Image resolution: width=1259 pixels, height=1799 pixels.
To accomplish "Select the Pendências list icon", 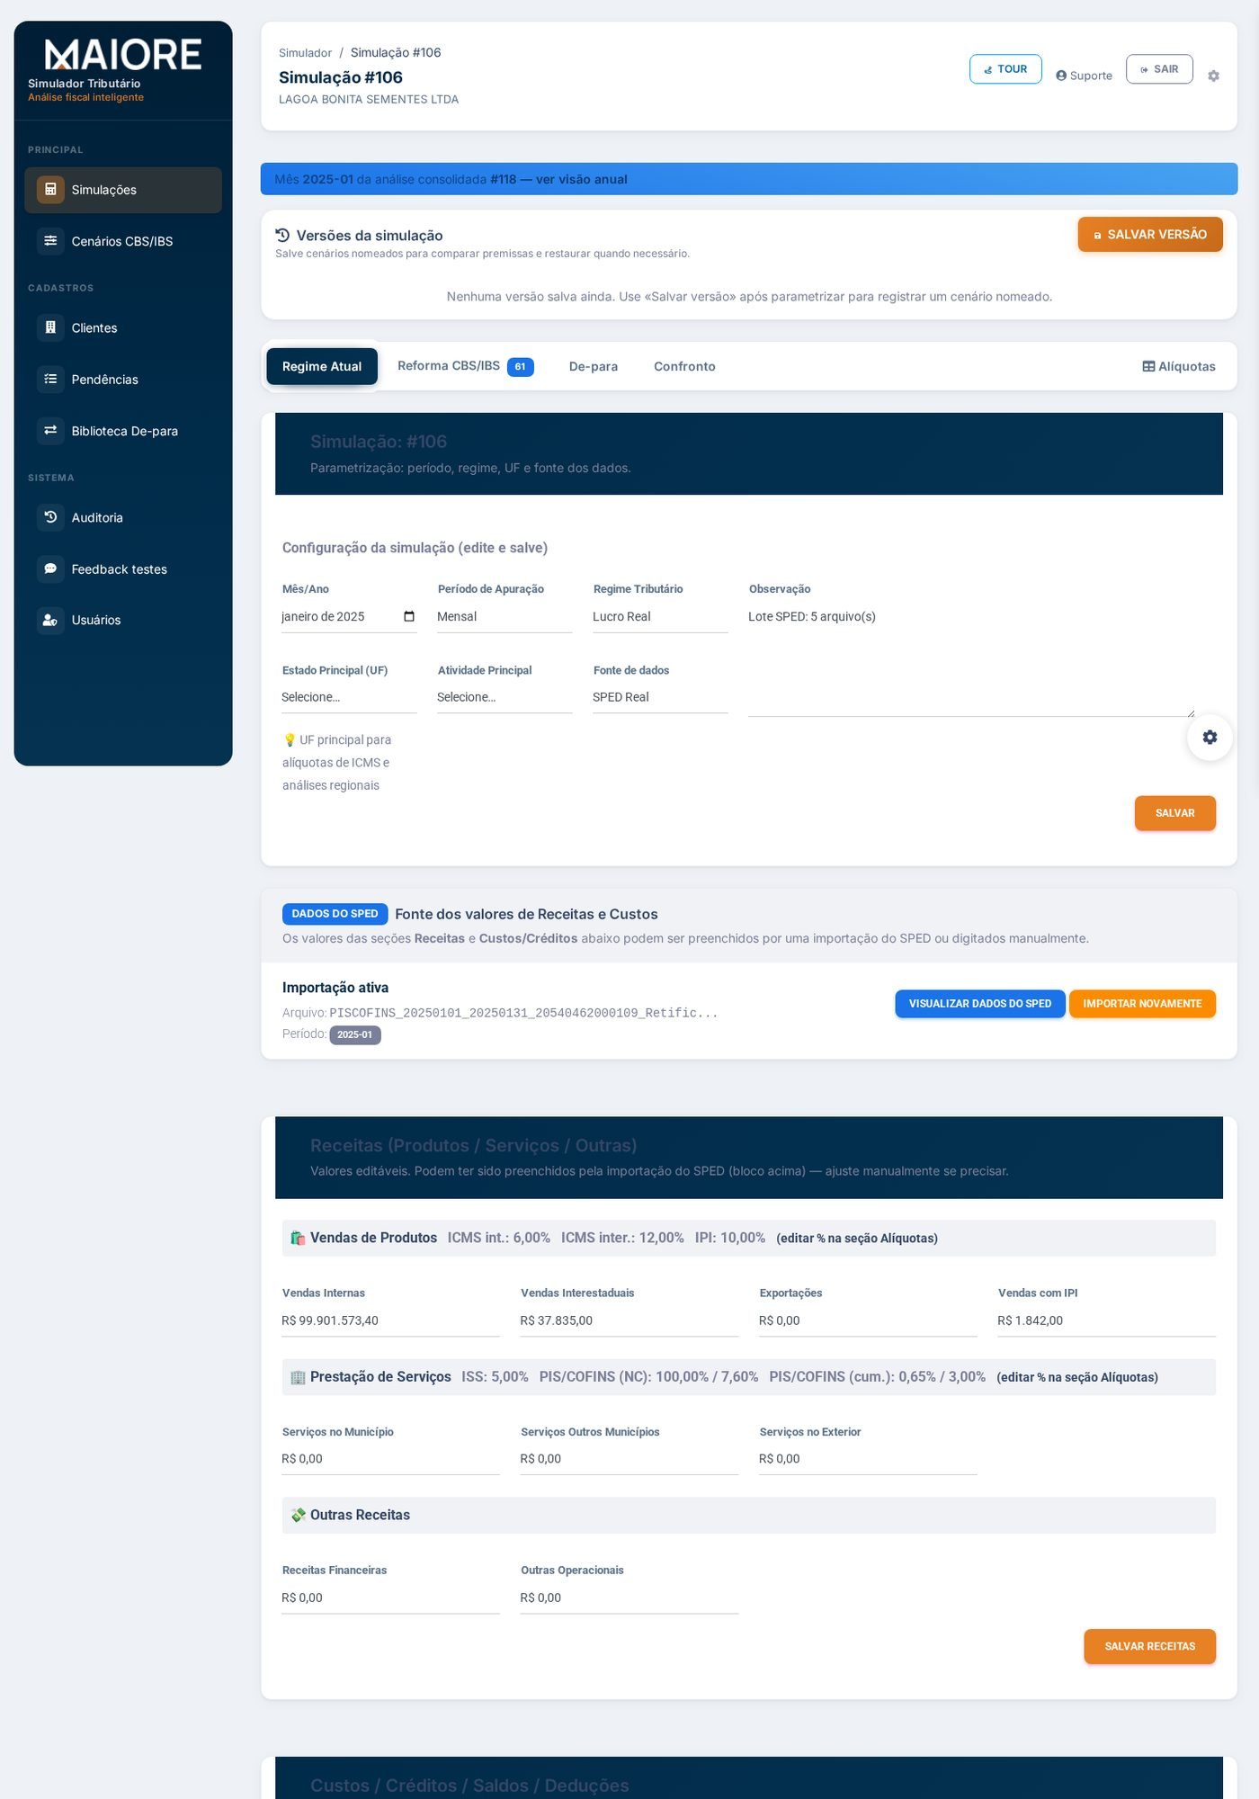I will pyautogui.click(x=50, y=379).
